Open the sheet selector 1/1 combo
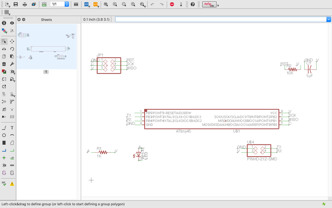 pos(60,4)
